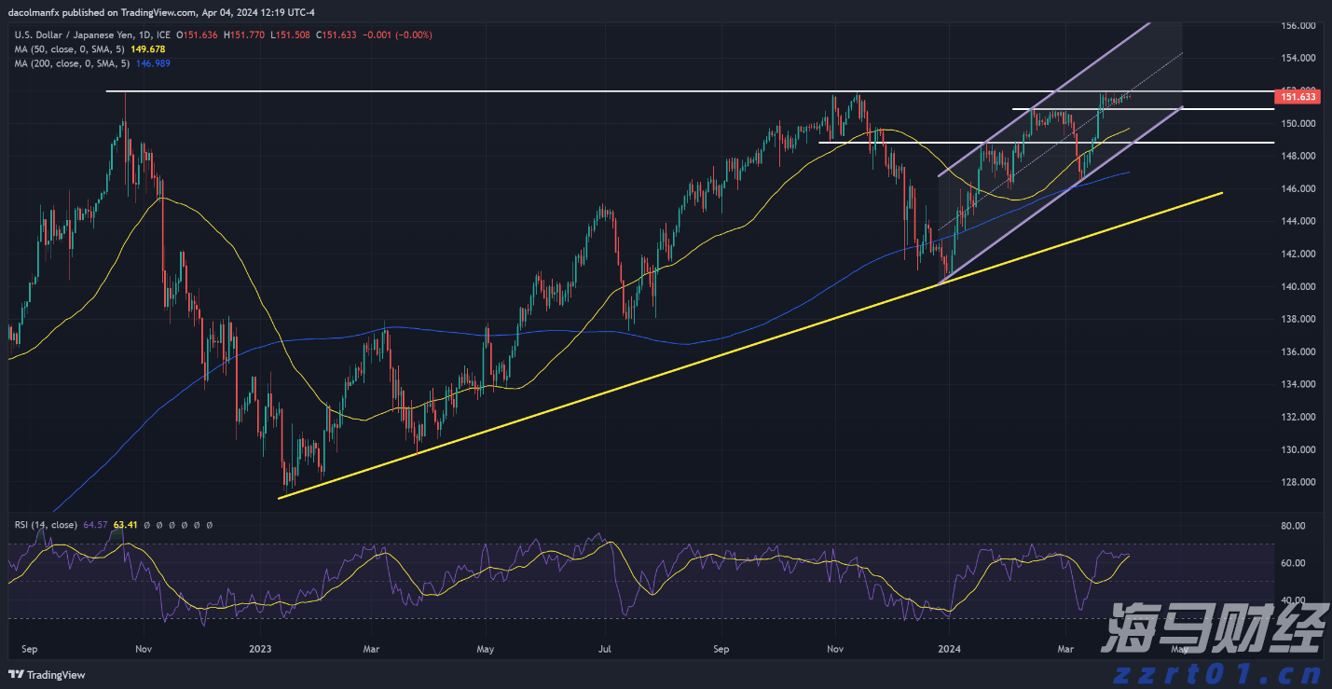Click the purple RSI value 64.57
The height and width of the screenshot is (689, 1332).
click(95, 525)
